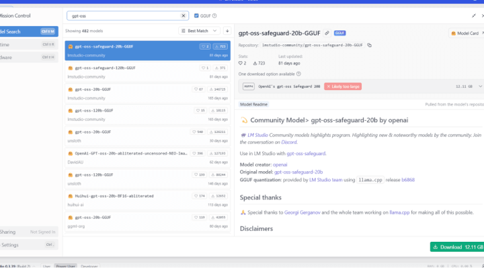Click downloads badge 371 on safeguard-120b row
This screenshot has width=484, height=272.
pyautogui.click(x=220, y=68)
